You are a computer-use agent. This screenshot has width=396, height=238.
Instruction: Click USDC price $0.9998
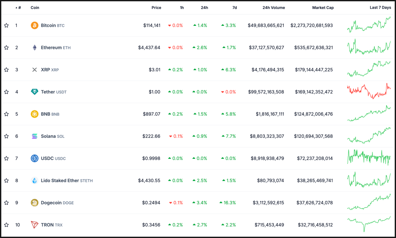[151, 158]
